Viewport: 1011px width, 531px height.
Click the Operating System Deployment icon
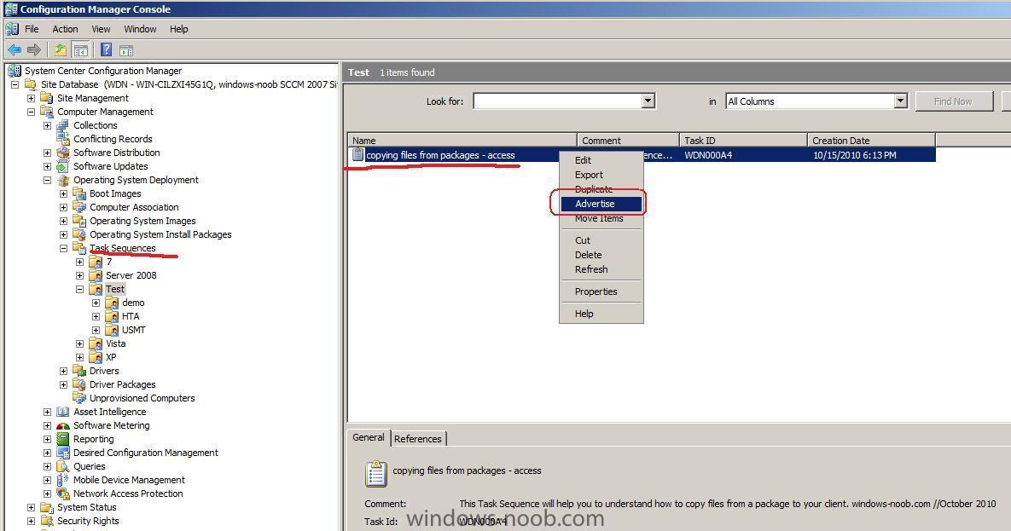coord(62,180)
